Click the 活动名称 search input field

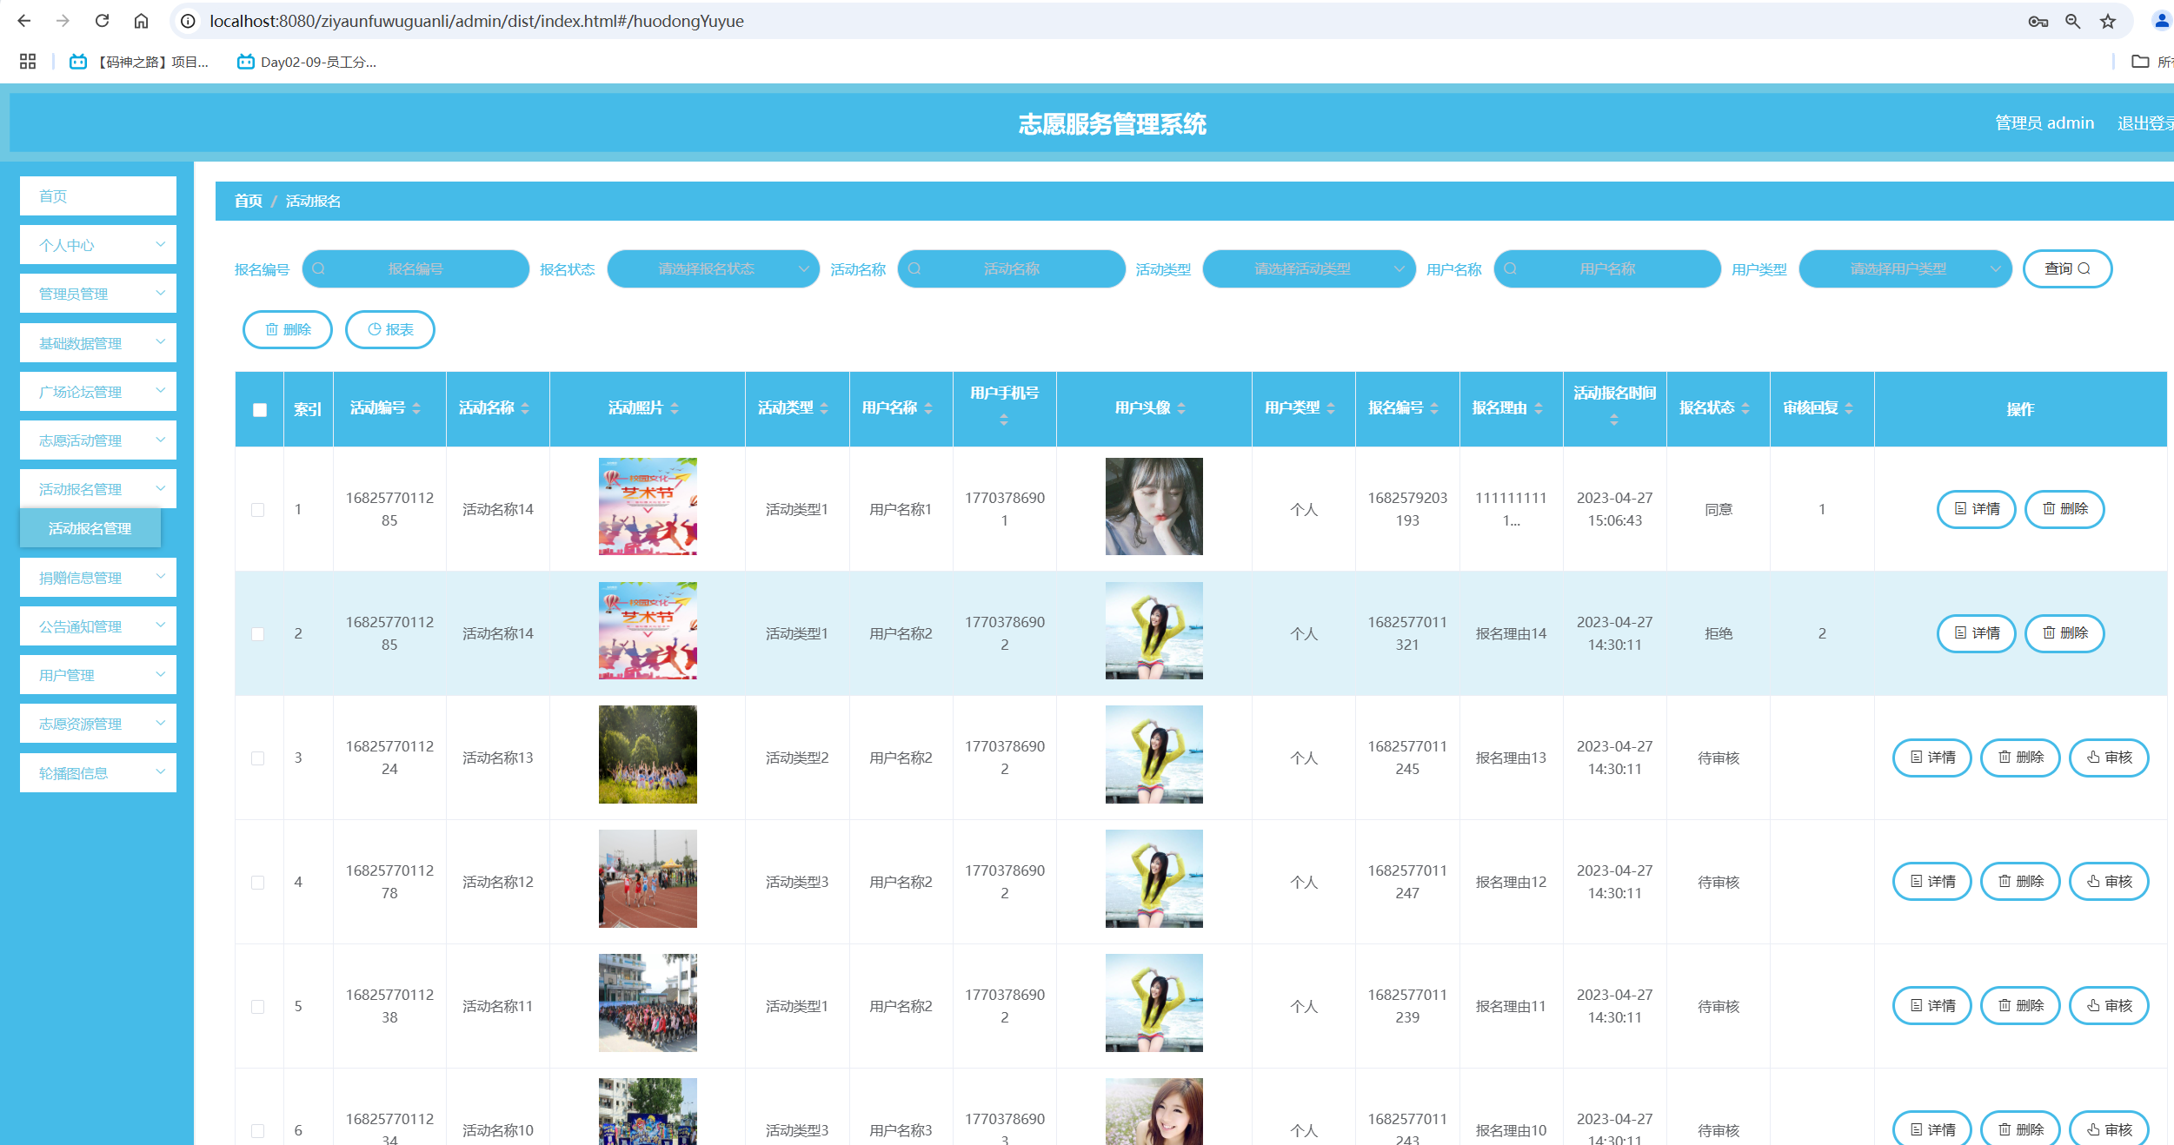(x=1011, y=269)
